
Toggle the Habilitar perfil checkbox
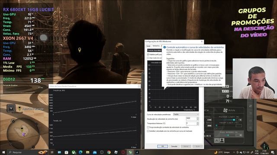pos(148,55)
